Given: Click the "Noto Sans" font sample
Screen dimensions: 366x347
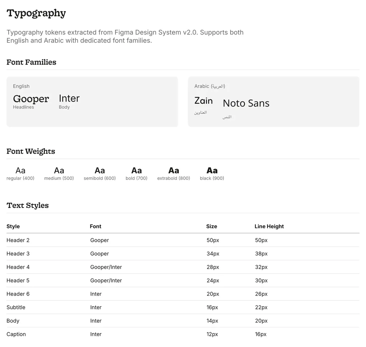Looking at the screenshot, I should coord(246,103).
